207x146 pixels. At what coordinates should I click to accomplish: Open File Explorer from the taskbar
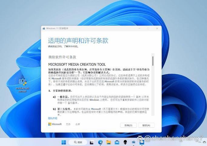point(109,142)
